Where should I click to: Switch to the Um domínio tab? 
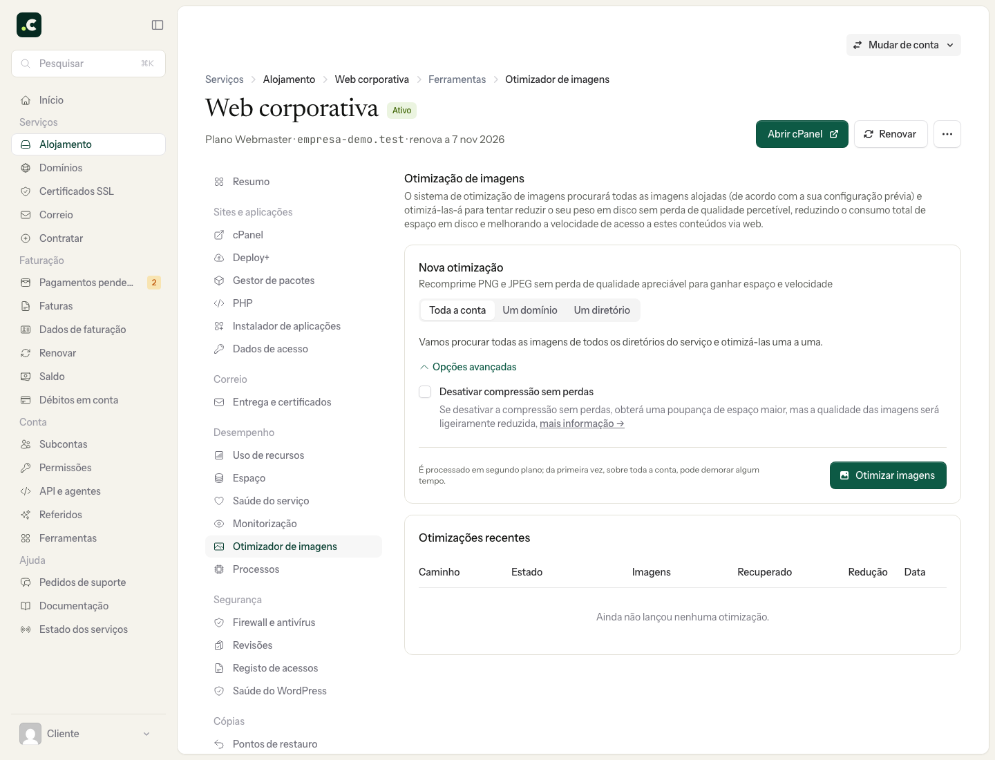coord(530,310)
